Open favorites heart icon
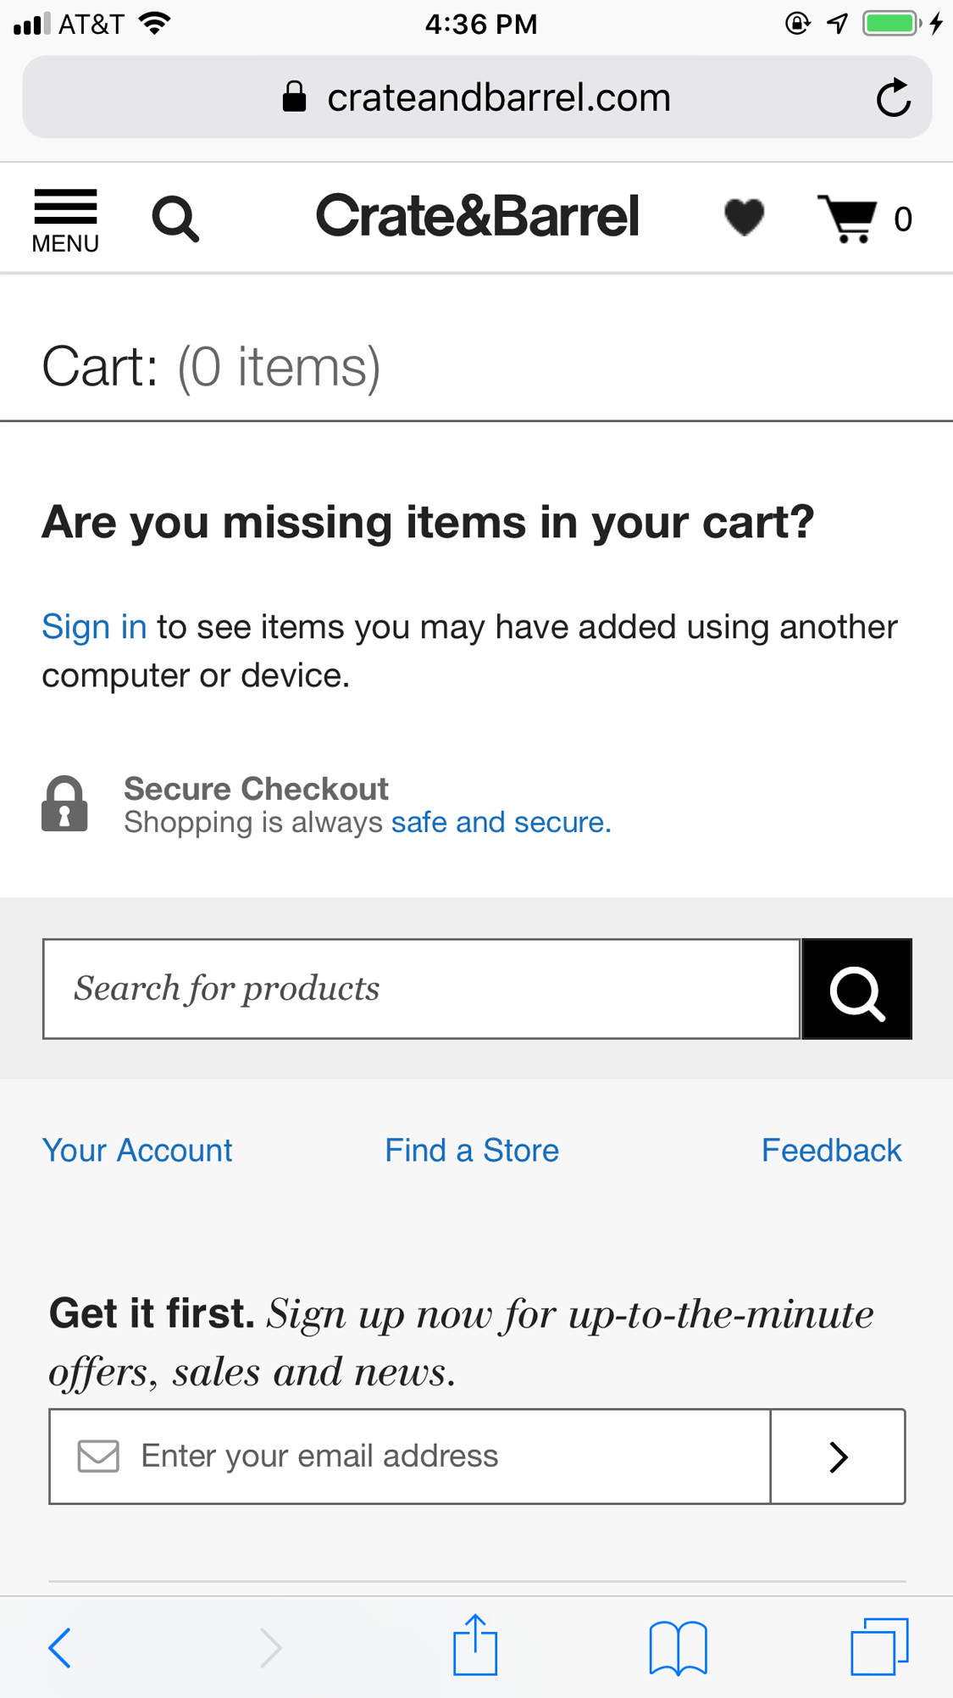Screen dimensions: 953x1698 click(744, 218)
